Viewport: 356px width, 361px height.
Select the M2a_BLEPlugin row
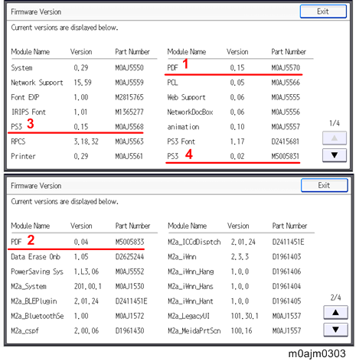click(79, 301)
